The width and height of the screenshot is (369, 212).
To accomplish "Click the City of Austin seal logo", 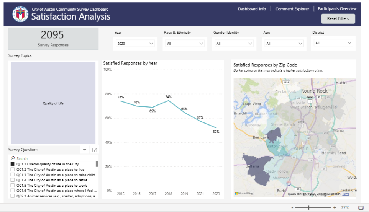I will pyautogui.click(x=20, y=15).
